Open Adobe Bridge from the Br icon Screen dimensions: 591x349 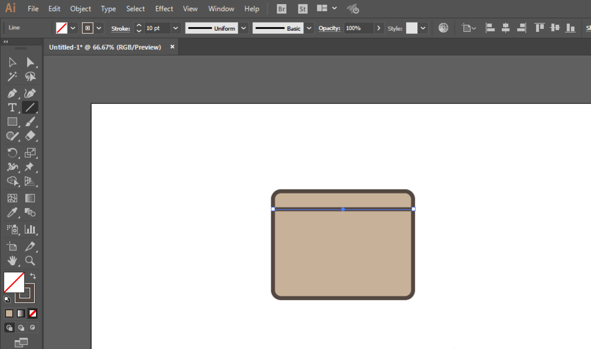281,9
